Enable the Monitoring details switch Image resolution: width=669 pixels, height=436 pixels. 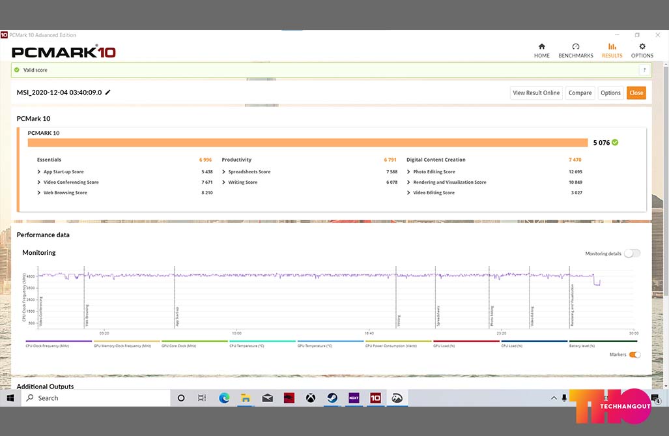pos(633,254)
